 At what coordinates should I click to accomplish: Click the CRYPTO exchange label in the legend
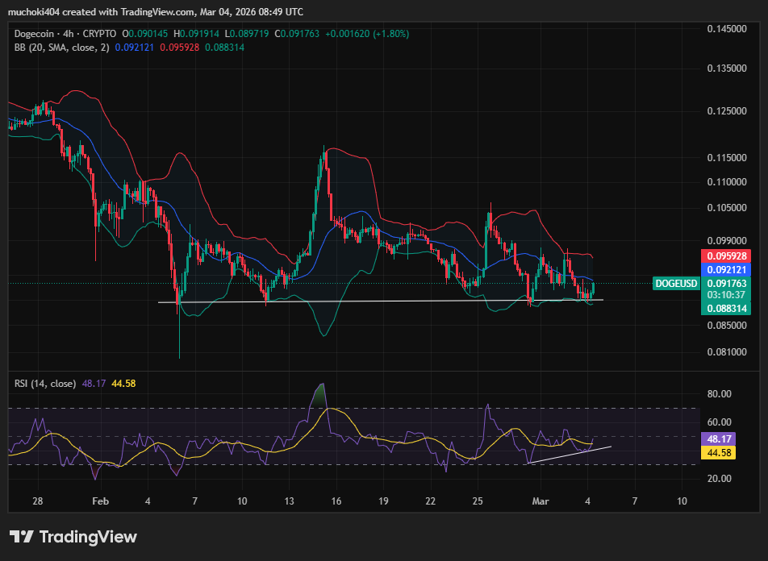pos(97,35)
